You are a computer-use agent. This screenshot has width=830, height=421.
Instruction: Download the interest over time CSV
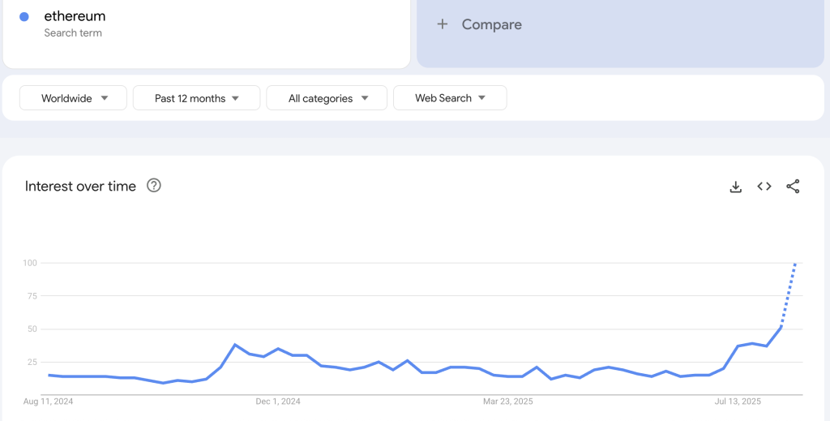(736, 187)
